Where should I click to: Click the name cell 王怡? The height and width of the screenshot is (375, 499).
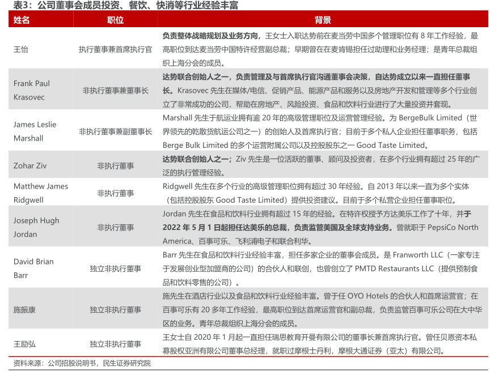click(x=20, y=49)
